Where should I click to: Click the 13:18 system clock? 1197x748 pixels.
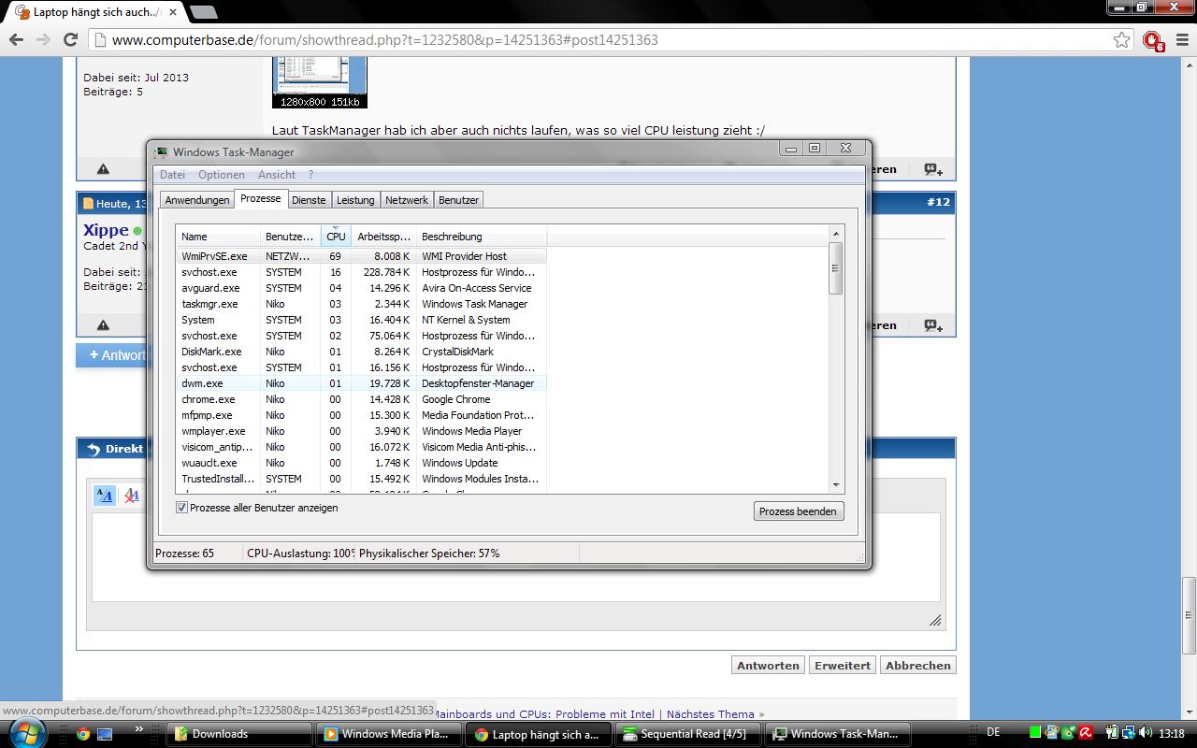(x=1171, y=734)
